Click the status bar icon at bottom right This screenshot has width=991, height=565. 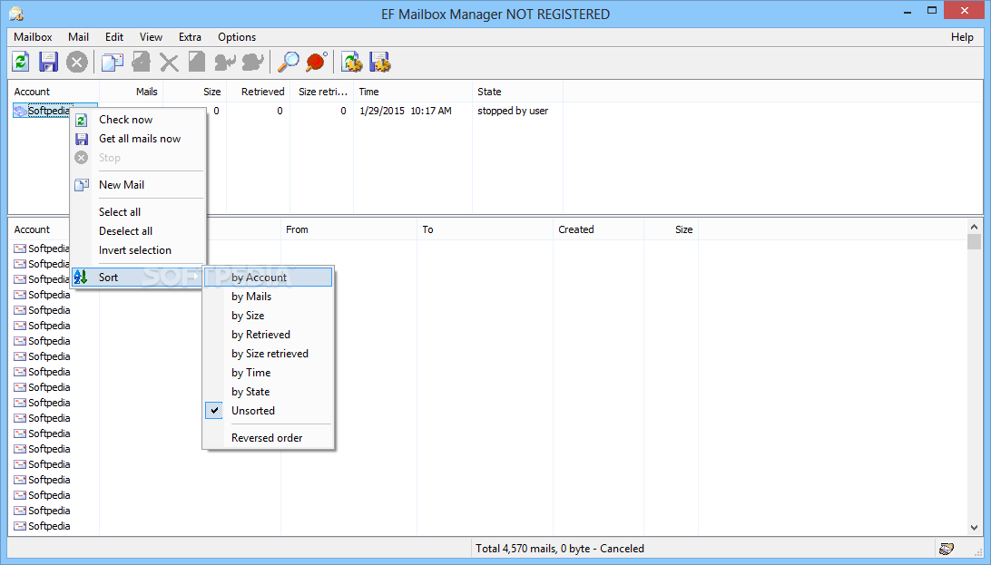pyautogui.click(x=947, y=549)
